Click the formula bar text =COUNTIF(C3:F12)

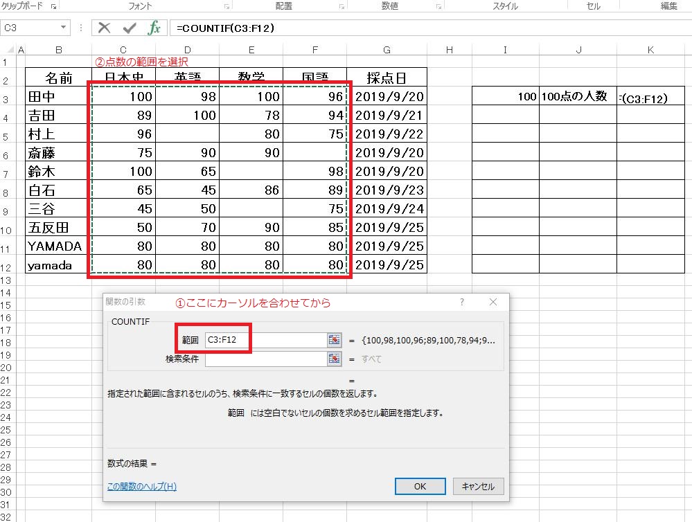tap(225, 28)
